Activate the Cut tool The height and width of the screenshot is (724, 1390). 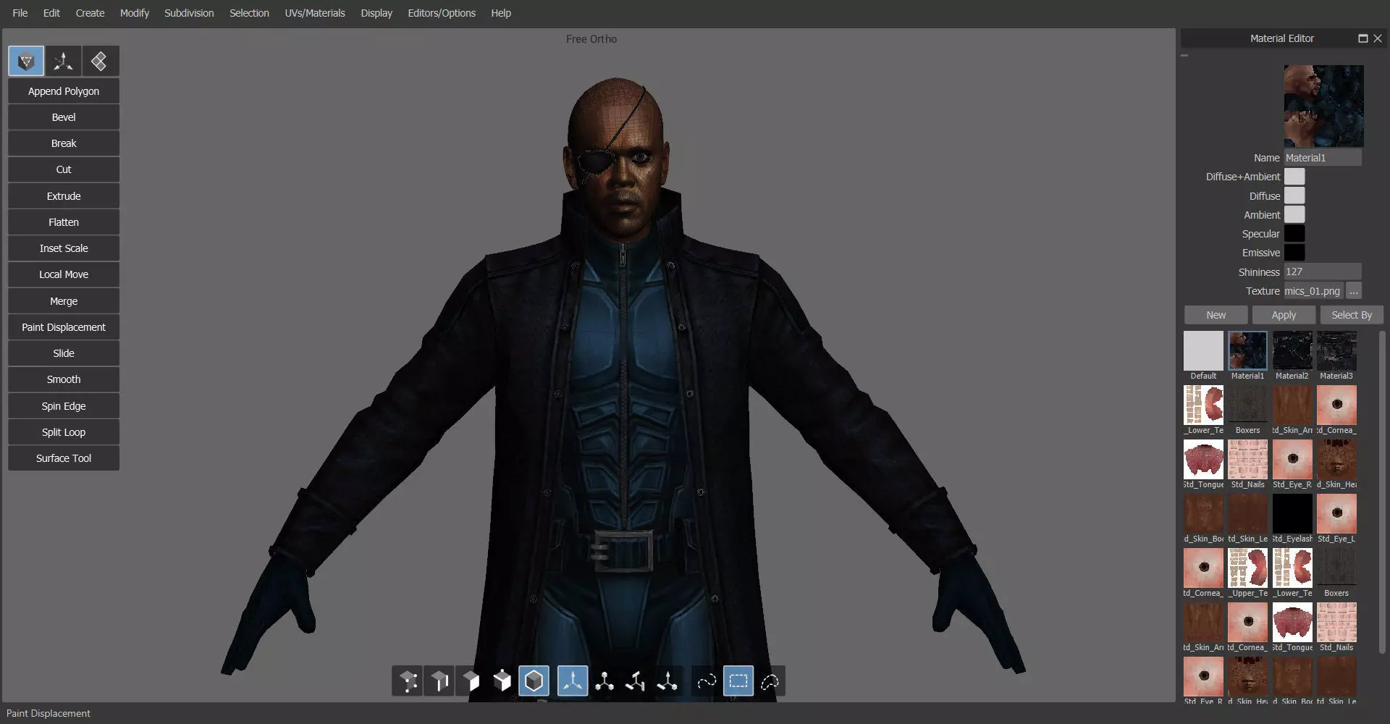coord(64,169)
